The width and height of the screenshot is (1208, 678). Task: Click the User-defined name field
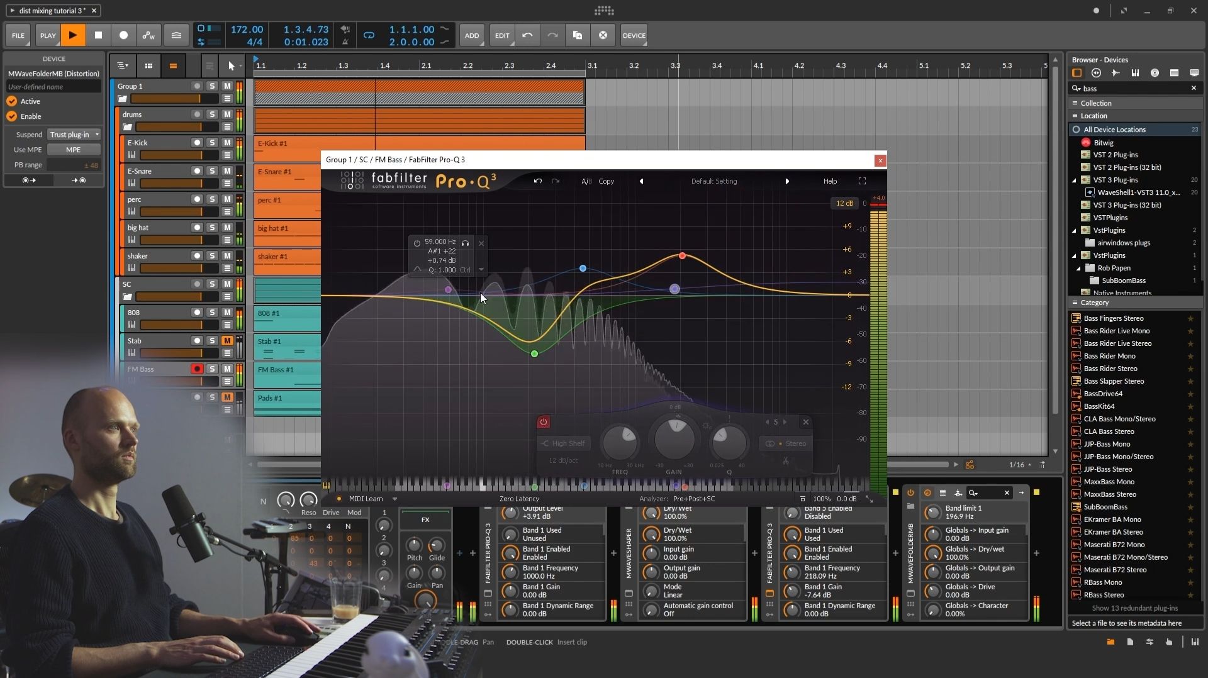53,87
